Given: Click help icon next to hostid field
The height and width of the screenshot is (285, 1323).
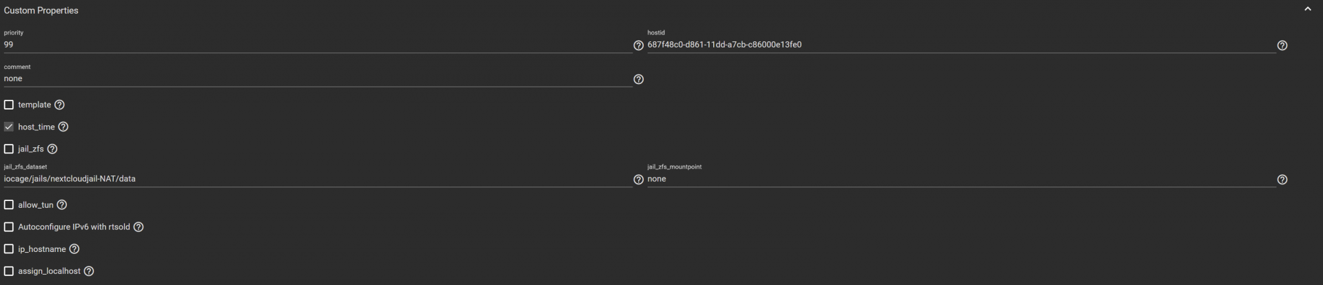Looking at the screenshot, I should 1282,45.
